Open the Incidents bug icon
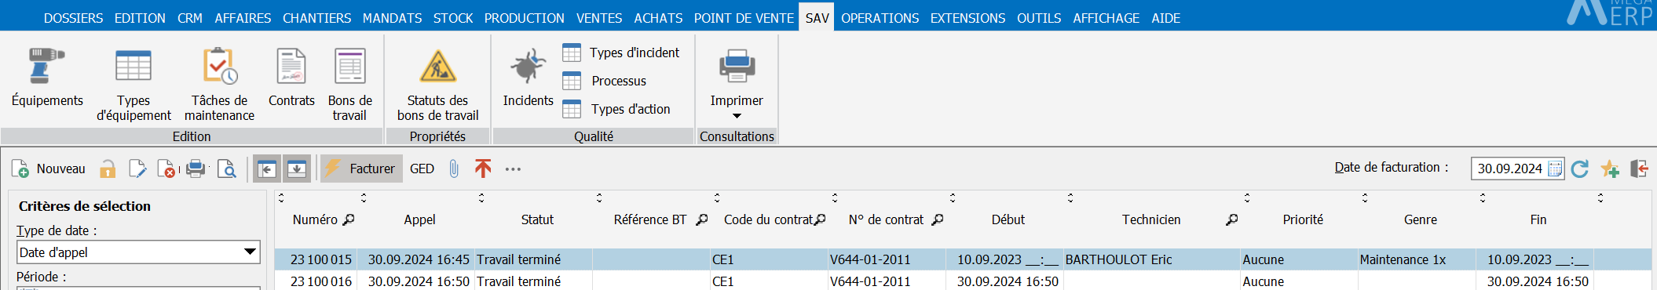This screenshot has width=1657, height=290. click(x=528, y=66)
